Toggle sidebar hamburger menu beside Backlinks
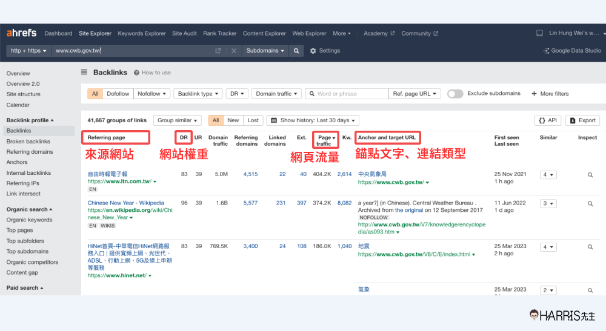 [x=84, y=72]
